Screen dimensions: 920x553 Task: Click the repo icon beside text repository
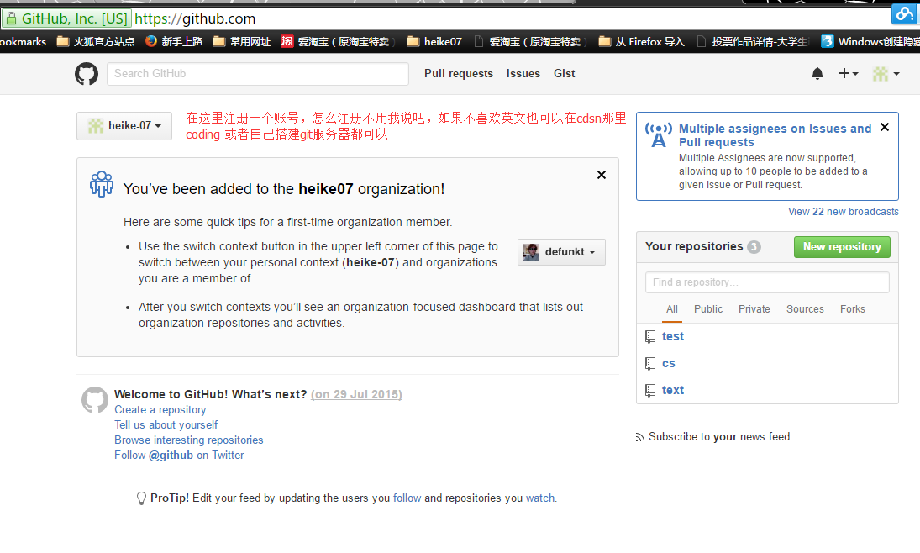(x=650, y=391)
